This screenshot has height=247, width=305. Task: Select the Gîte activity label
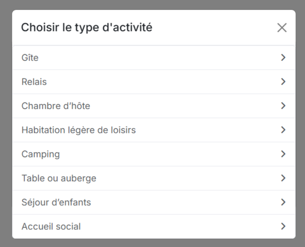pyautogui.click(x=30, y=58)
